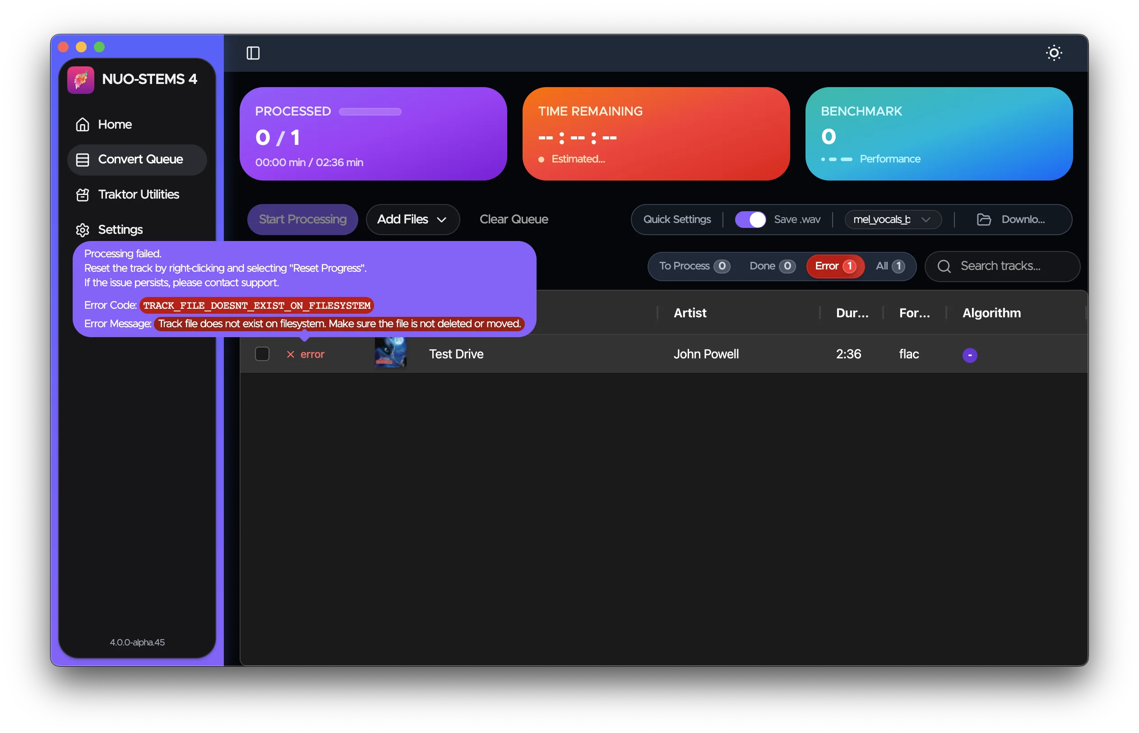Open the mel_vocals model dropdown

click(x=893, y=219)
